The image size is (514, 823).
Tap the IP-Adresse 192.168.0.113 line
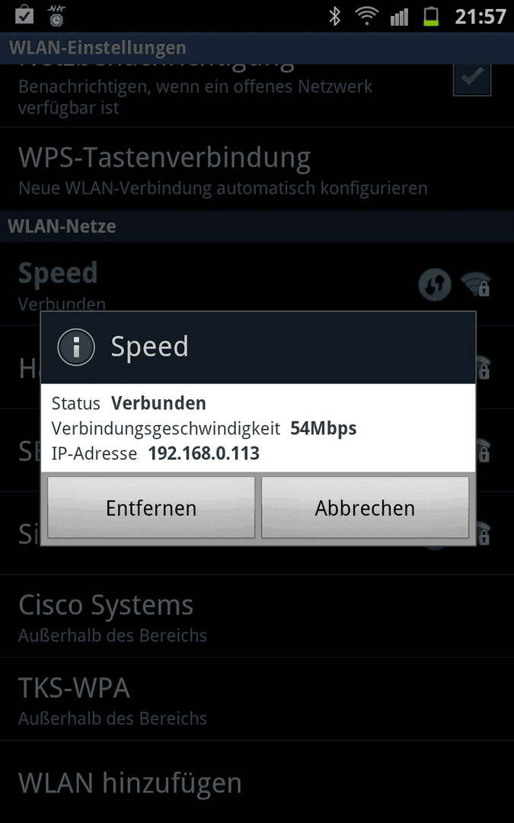(x=155, y=453)
